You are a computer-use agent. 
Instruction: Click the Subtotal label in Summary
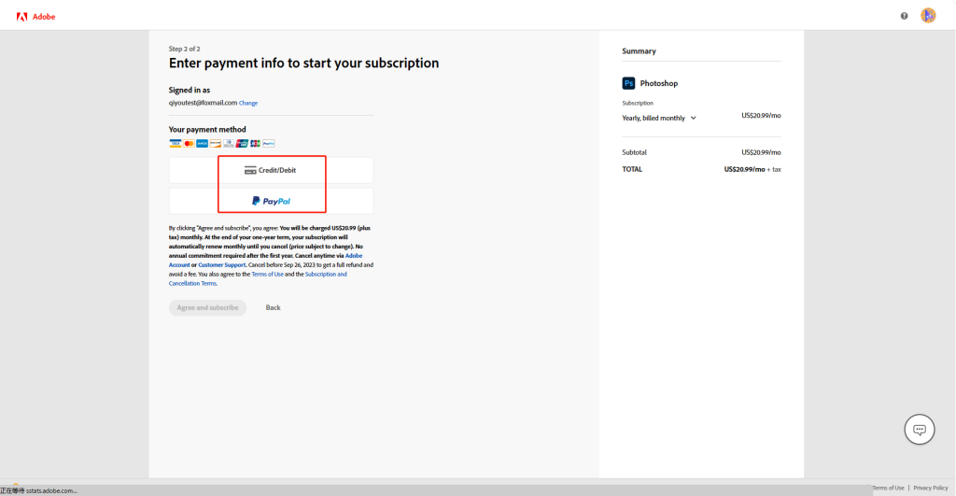pyautogui.click(x=634, y=152)
